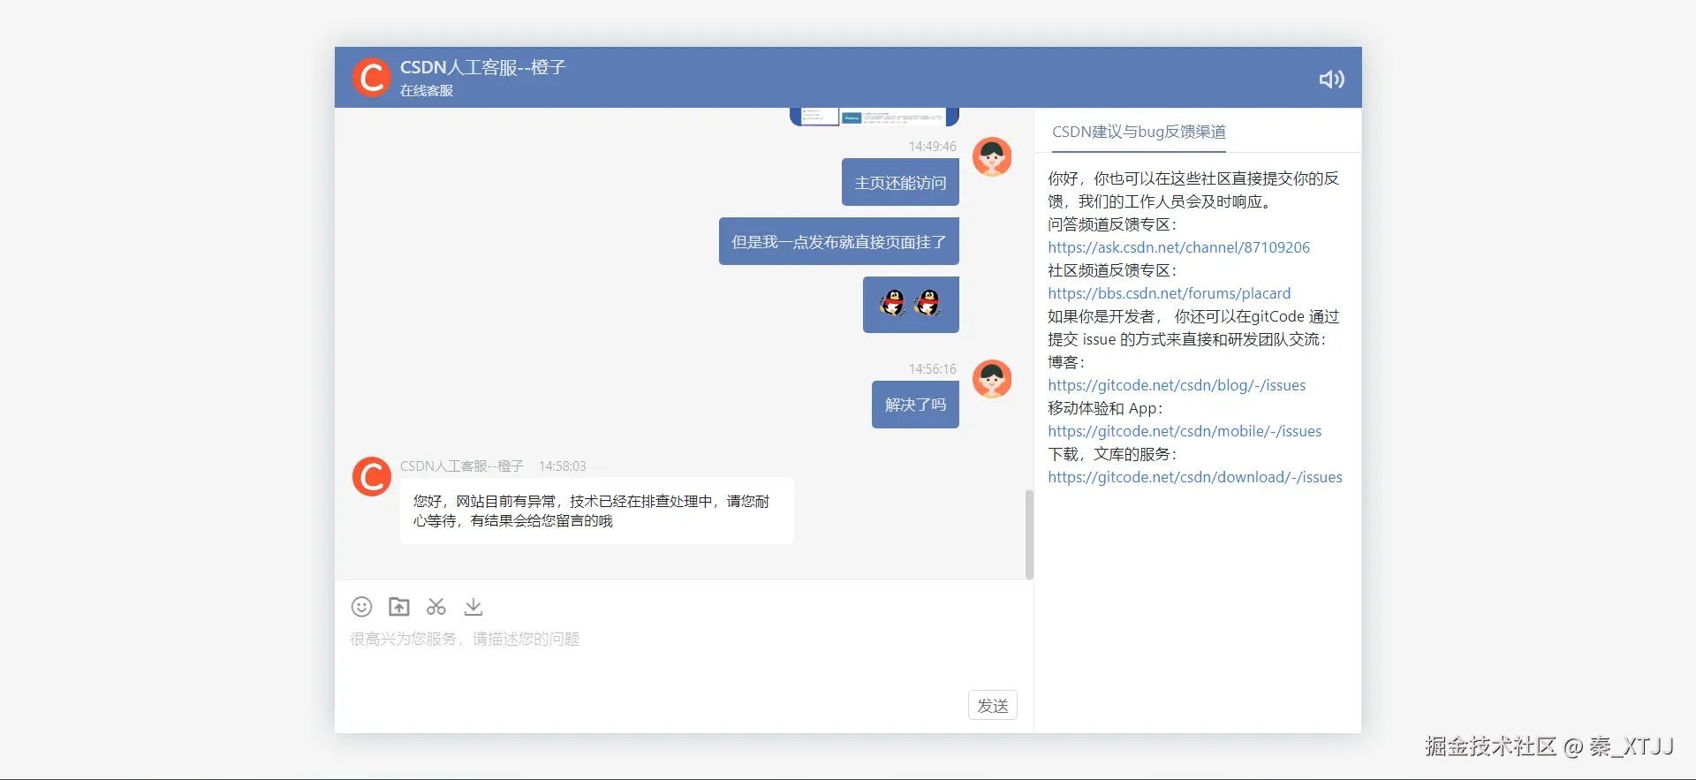Screen dimensions: 1696x780
Task: Click the CSDN logo in the header
Action: (x=372, y=78)
